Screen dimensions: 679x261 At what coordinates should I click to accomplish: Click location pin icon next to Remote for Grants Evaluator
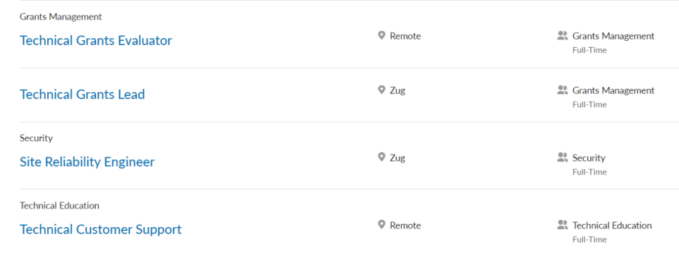click(381, 36)
